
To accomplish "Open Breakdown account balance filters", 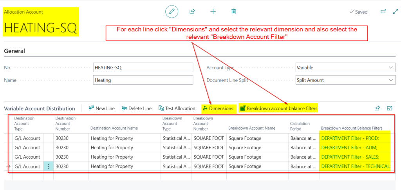I will coord(278,108).
